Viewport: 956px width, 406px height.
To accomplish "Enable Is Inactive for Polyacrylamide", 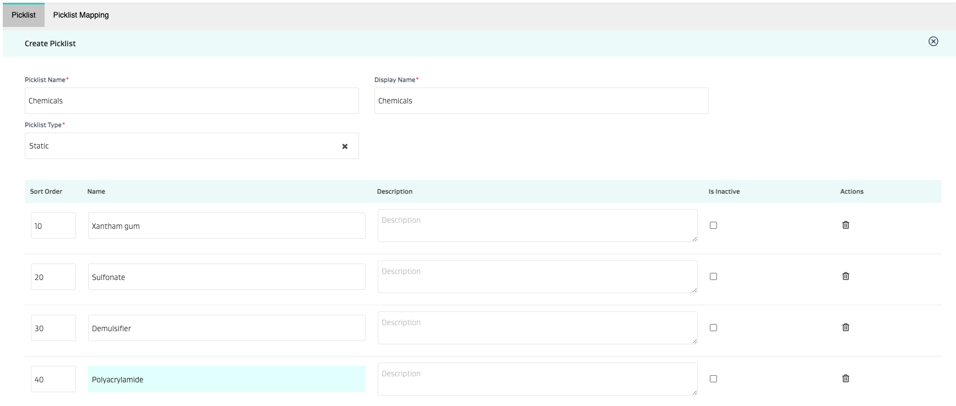I will [713, 378].
